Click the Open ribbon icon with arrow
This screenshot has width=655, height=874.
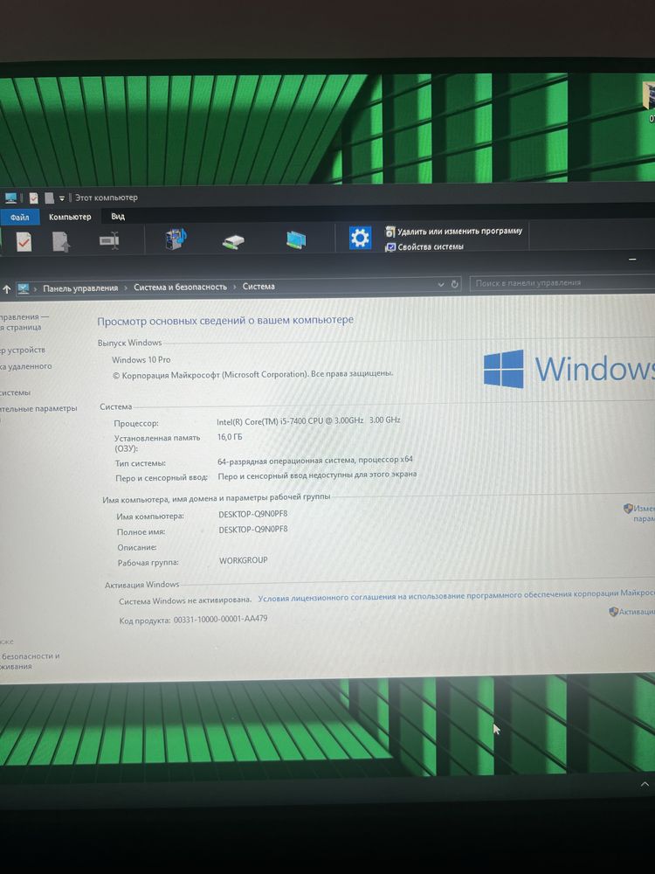point(61,241)
